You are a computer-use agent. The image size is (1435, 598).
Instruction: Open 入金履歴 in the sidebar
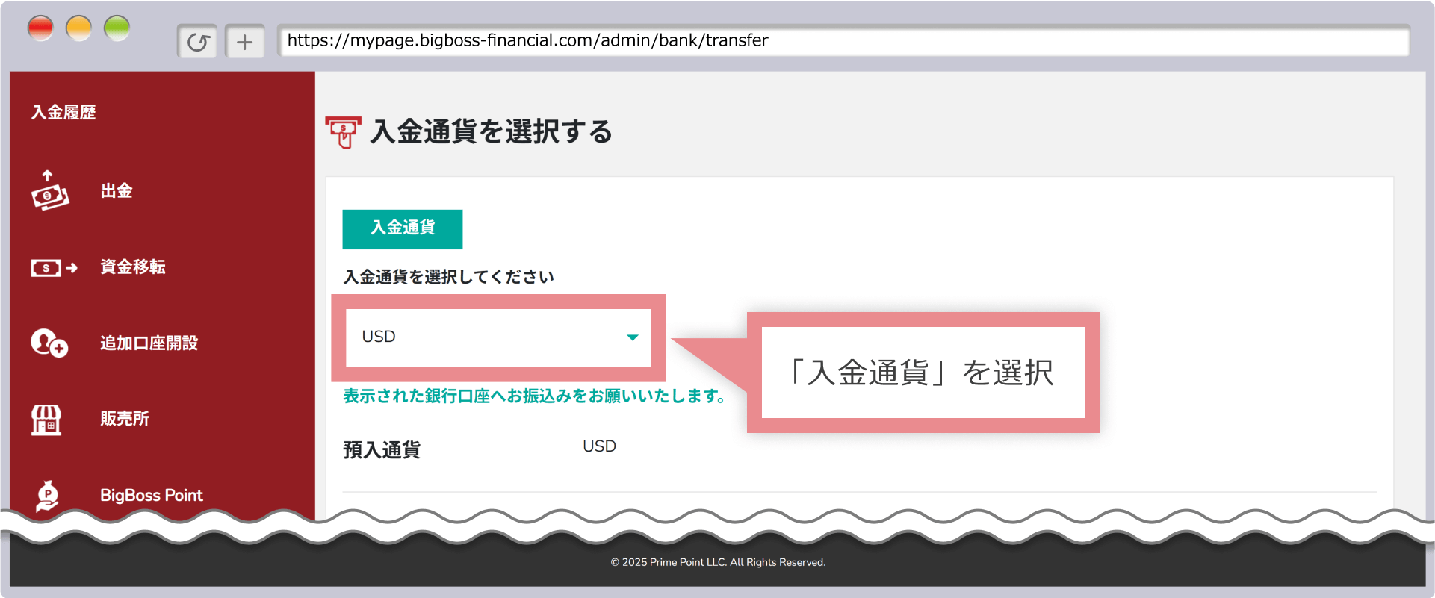click(63, 113)
